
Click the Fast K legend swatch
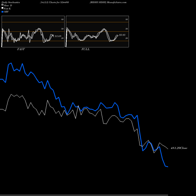2,8
